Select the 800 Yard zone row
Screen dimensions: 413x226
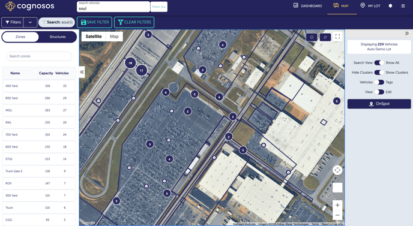pos(39,98)
